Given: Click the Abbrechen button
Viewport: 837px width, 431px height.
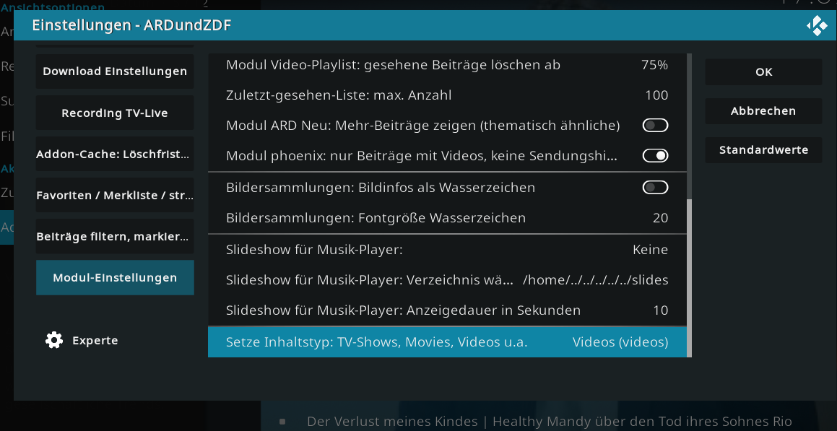Looking at the screenshot, I should (x=763, y=111).
